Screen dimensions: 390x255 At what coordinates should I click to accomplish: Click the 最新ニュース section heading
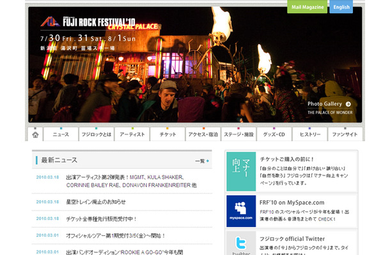[59, 160]
